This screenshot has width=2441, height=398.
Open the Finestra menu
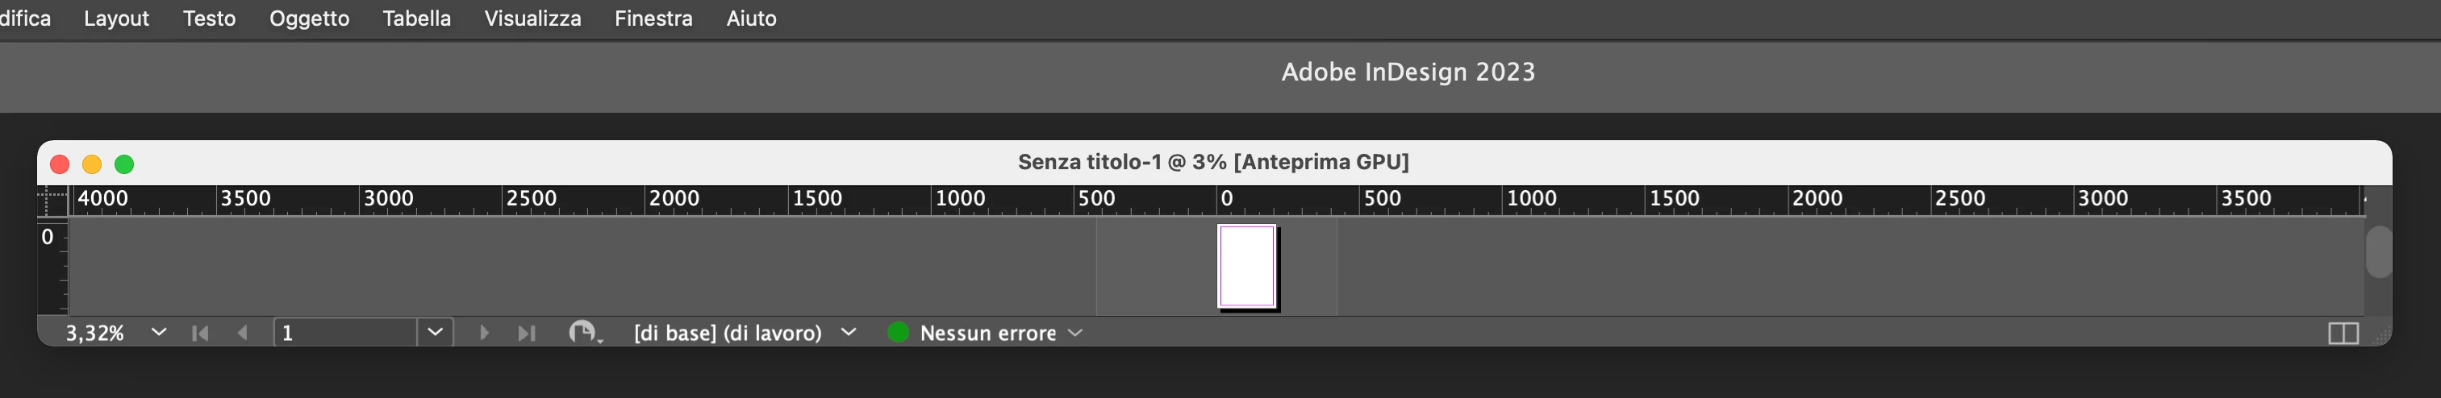653,19
